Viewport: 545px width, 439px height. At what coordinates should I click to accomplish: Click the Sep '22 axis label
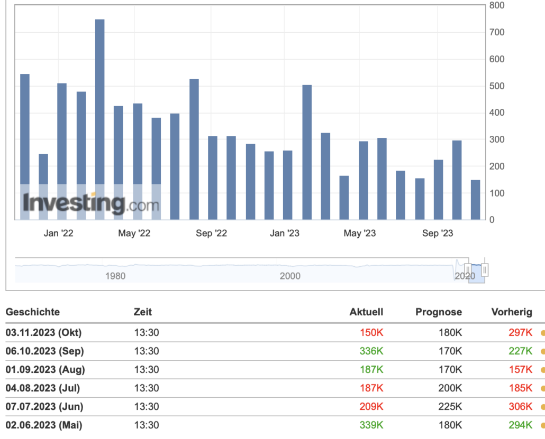click(x=211, y=233)
